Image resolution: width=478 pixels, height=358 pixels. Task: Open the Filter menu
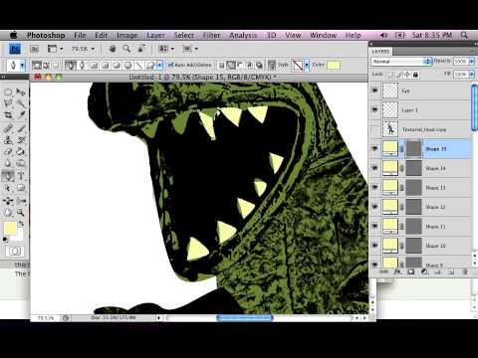[x=211, y=35]
